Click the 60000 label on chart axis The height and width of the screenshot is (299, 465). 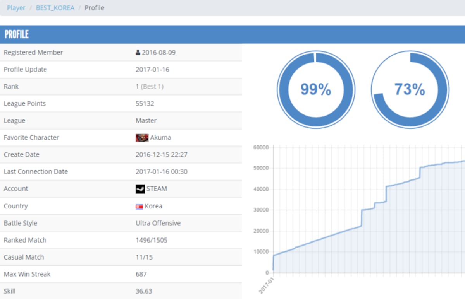pos(260,147)
